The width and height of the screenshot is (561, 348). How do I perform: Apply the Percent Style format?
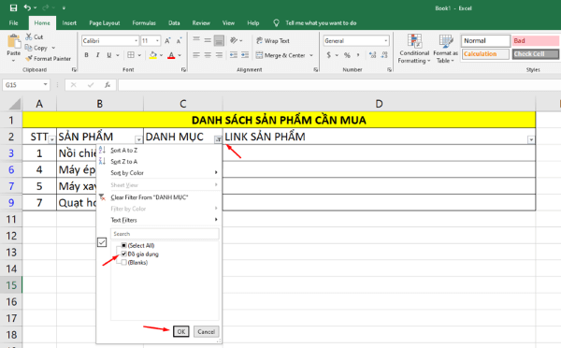click(347, 55)
